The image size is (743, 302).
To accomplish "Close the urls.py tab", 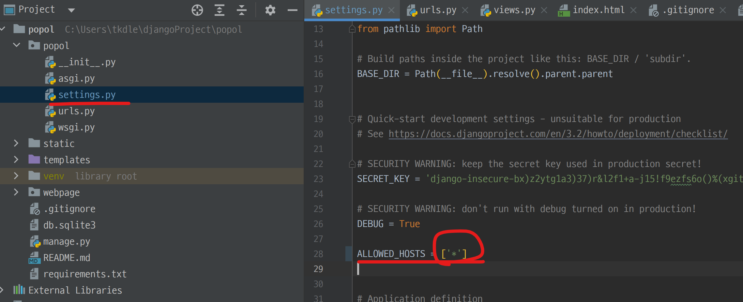I will (x=465, y=10).
